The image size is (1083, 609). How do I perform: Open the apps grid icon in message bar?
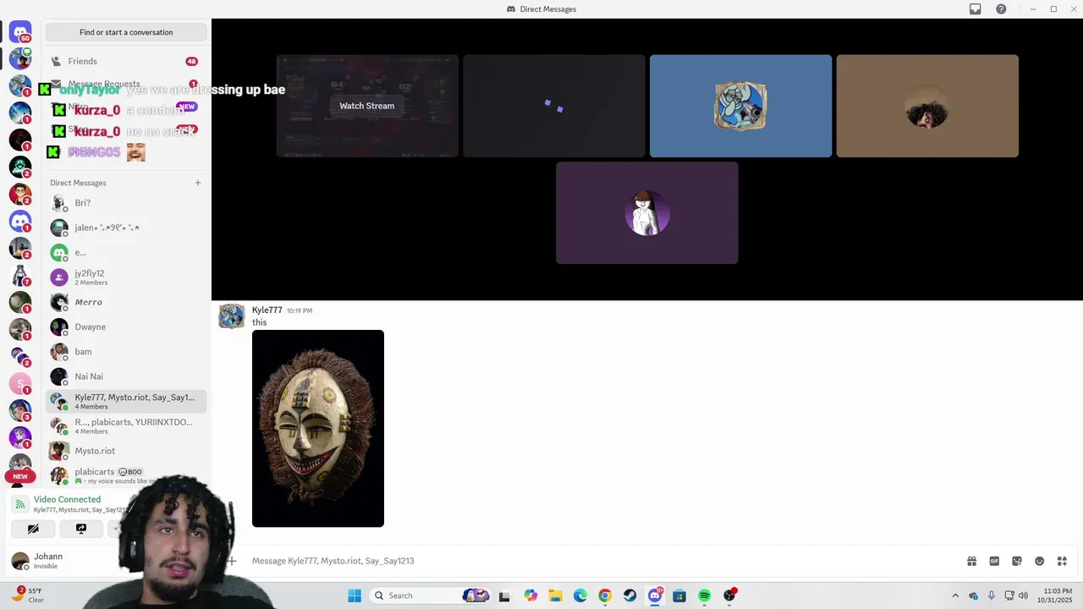click(1062, 561)
